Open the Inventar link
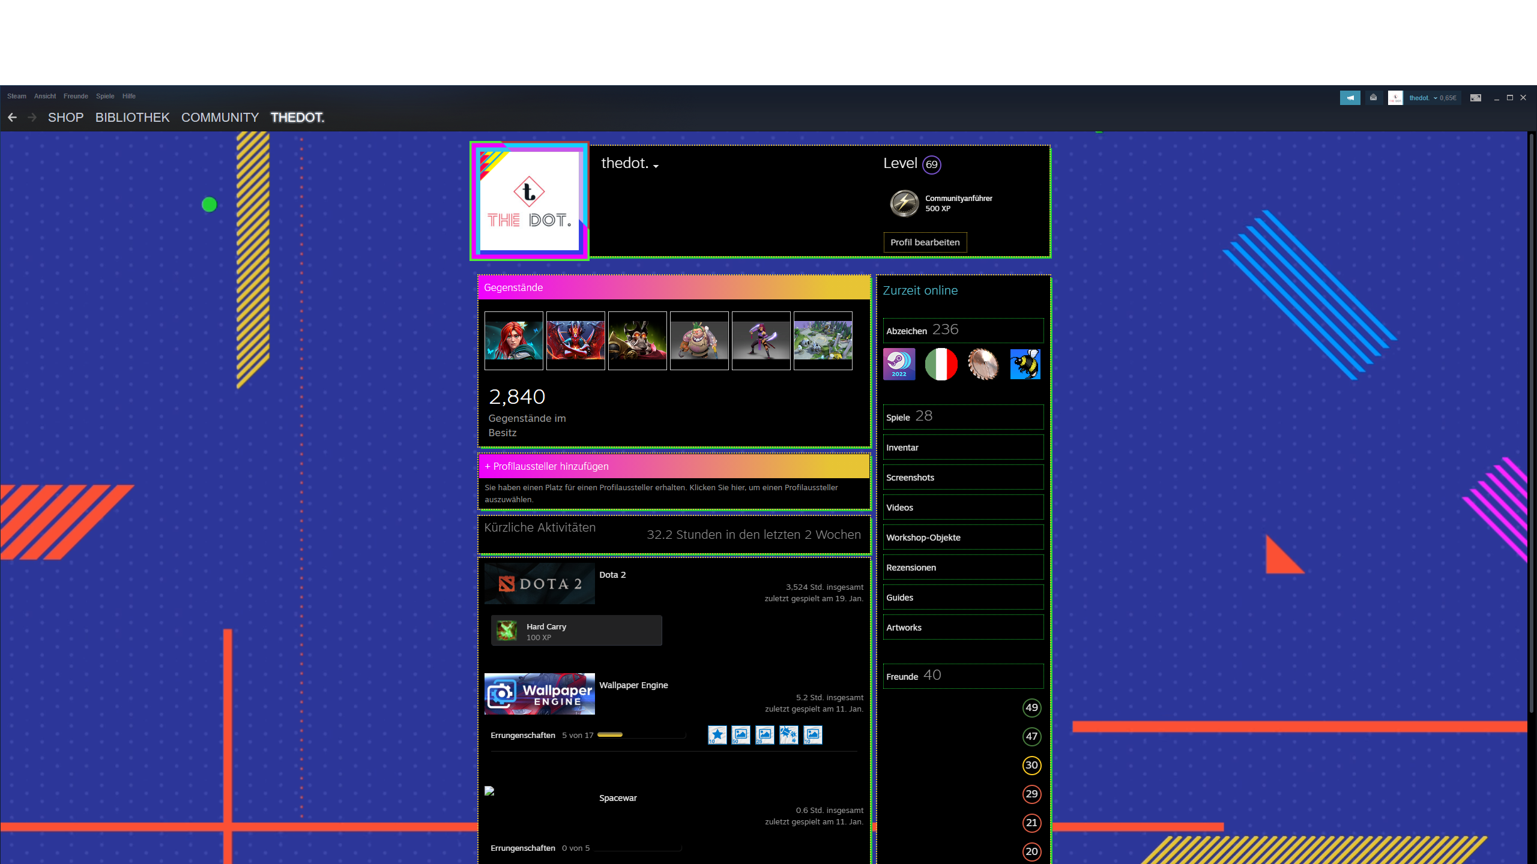The width and height of the screenshot is (1537, 864). pos(963,447)
